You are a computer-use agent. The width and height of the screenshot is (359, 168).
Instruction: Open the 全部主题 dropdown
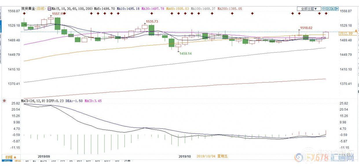(309, 9)
